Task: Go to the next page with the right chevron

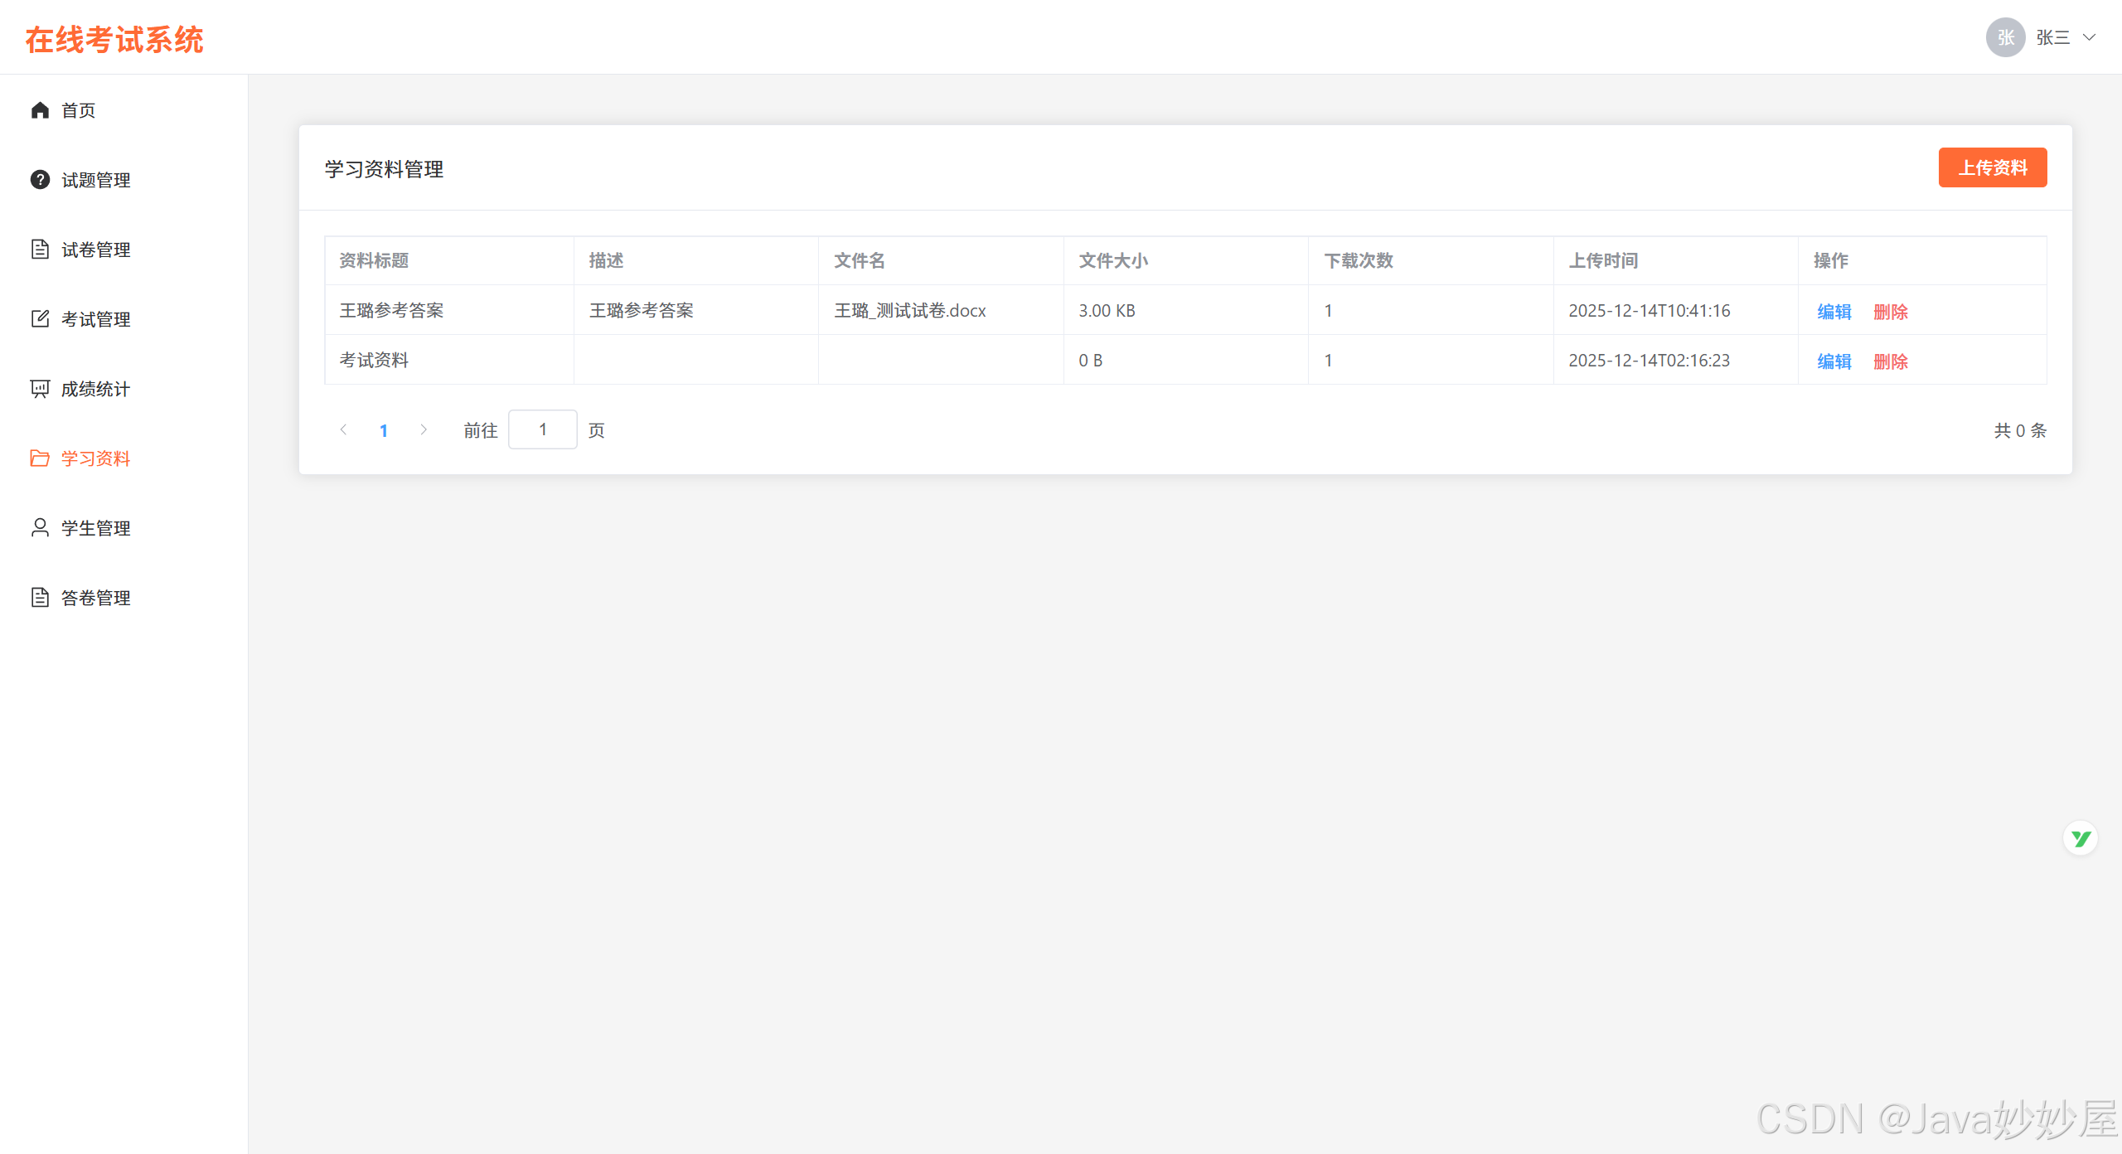Action: (424, 429)
